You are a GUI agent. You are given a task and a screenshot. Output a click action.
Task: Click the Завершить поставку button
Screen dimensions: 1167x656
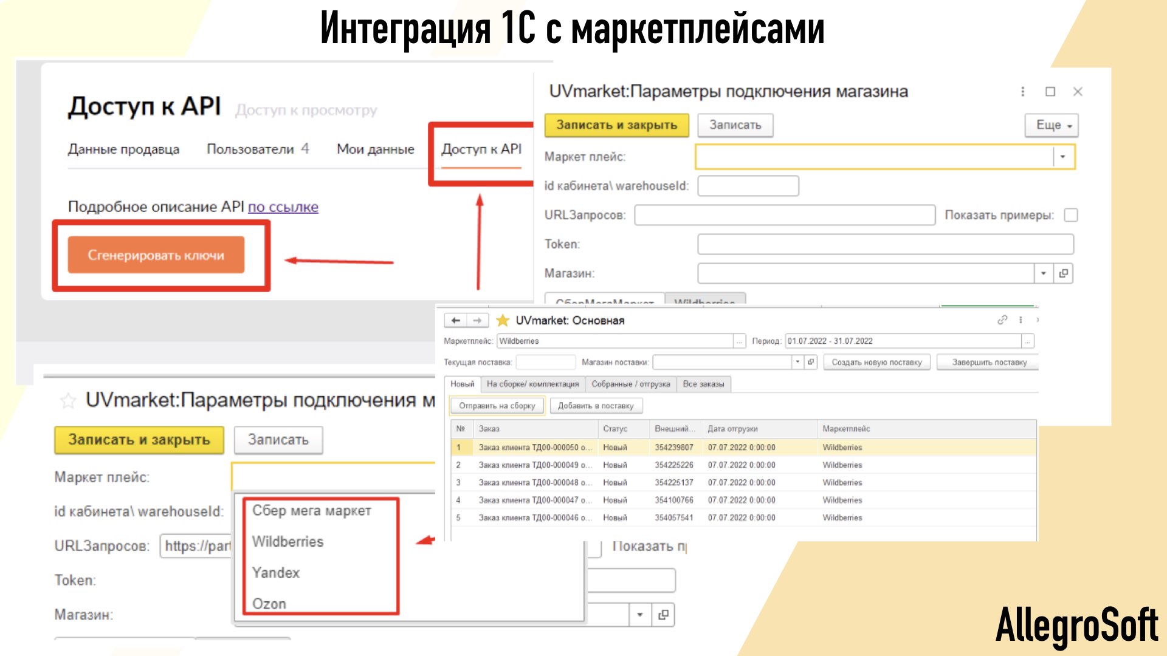click(989, 362)
